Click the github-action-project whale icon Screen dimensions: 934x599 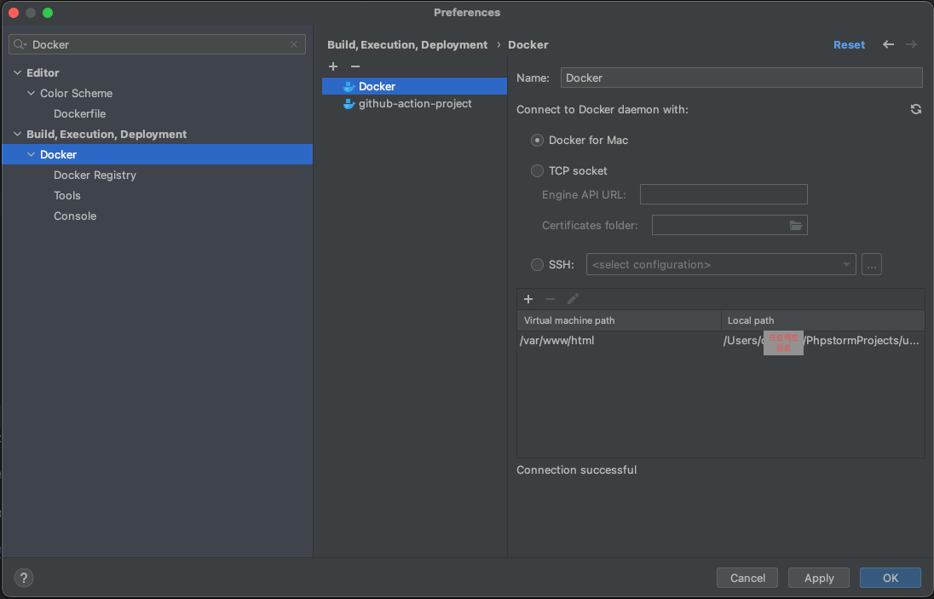349,104
